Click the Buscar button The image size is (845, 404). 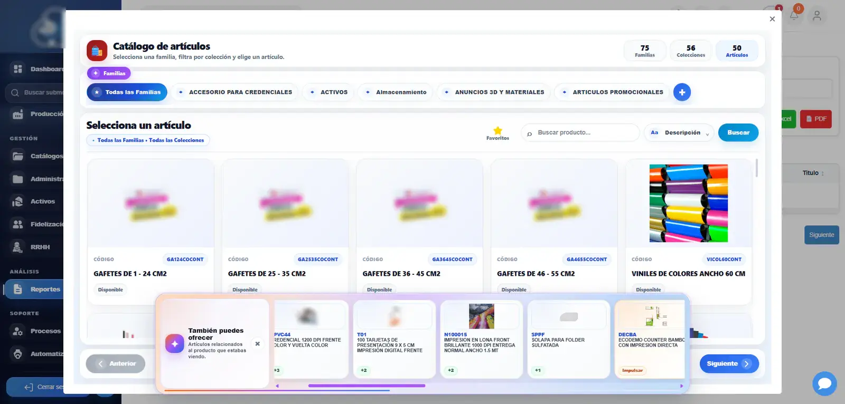tap(738, 132)
